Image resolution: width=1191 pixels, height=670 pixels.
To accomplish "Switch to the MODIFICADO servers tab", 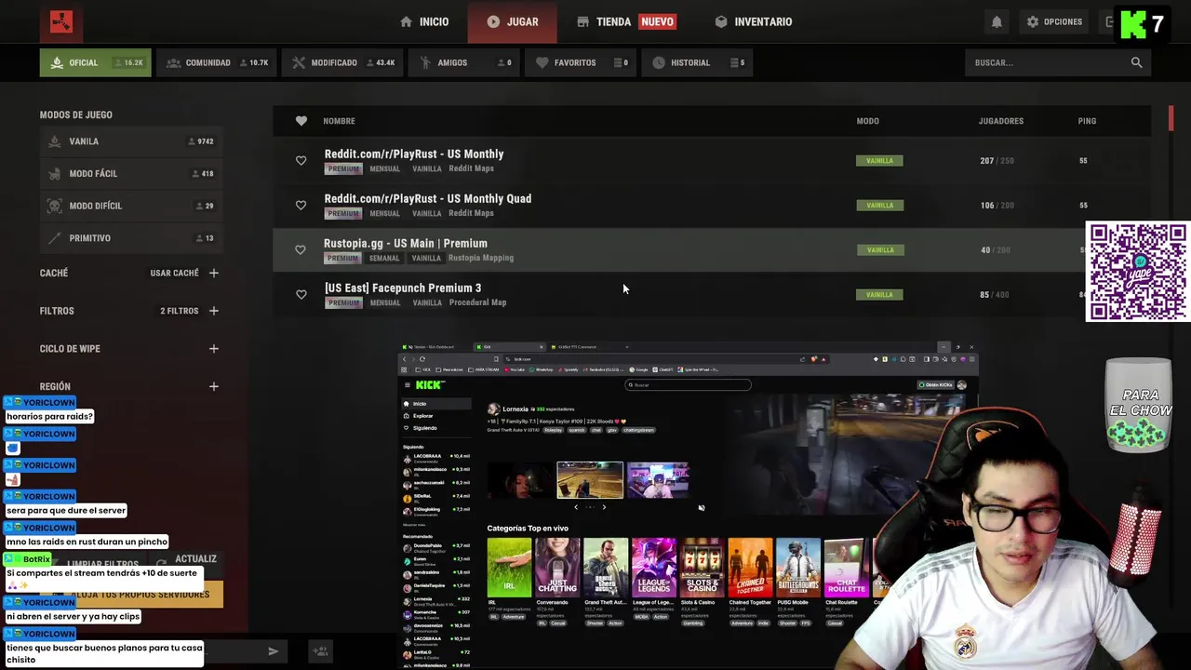I will 342,62.
